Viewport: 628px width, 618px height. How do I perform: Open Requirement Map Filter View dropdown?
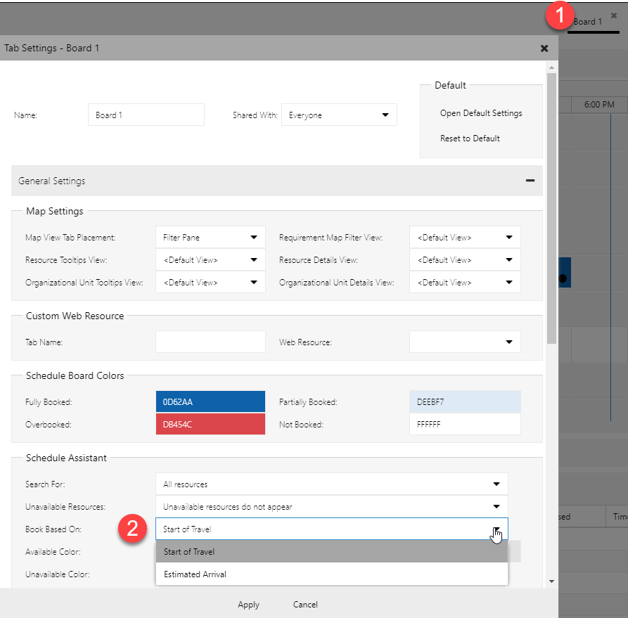[x=465, y=238]
